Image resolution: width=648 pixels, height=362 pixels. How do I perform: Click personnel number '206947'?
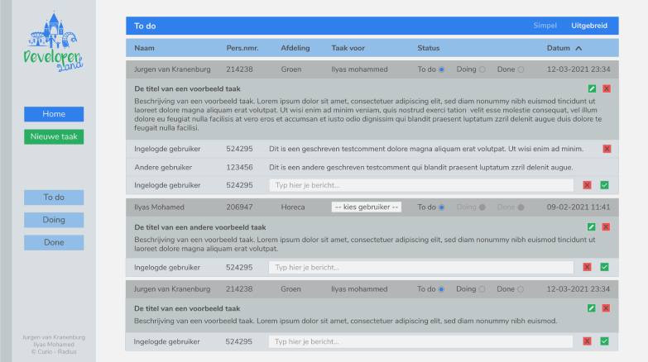point(239,207)
